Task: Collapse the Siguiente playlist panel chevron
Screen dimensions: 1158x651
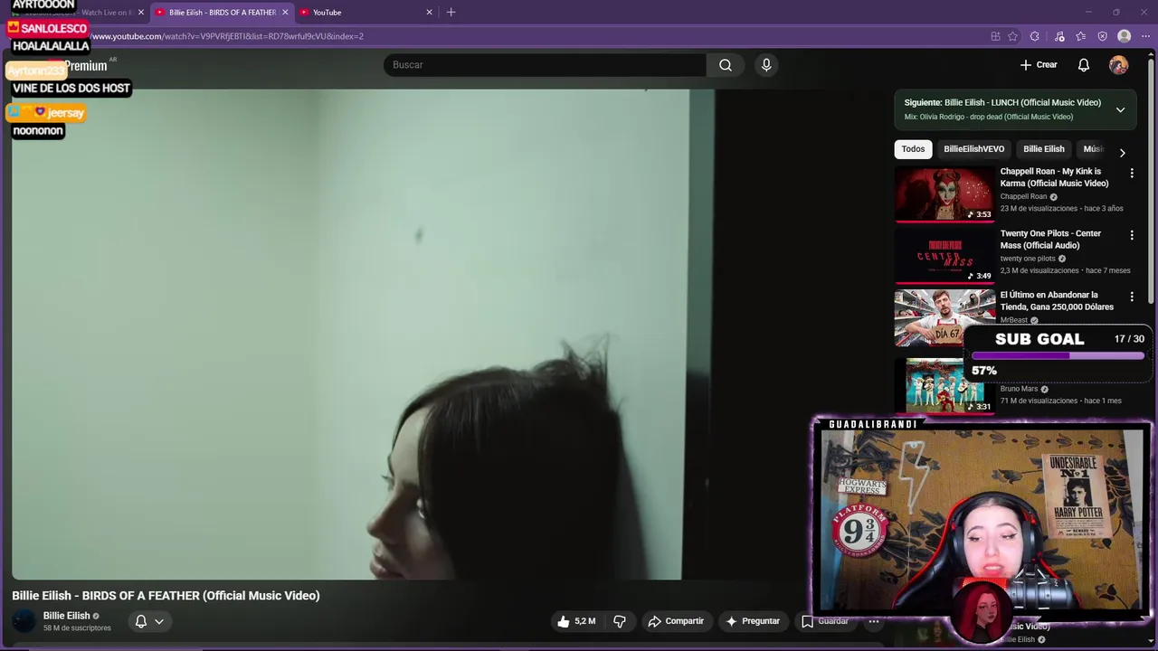Action: coord(1120,109)
